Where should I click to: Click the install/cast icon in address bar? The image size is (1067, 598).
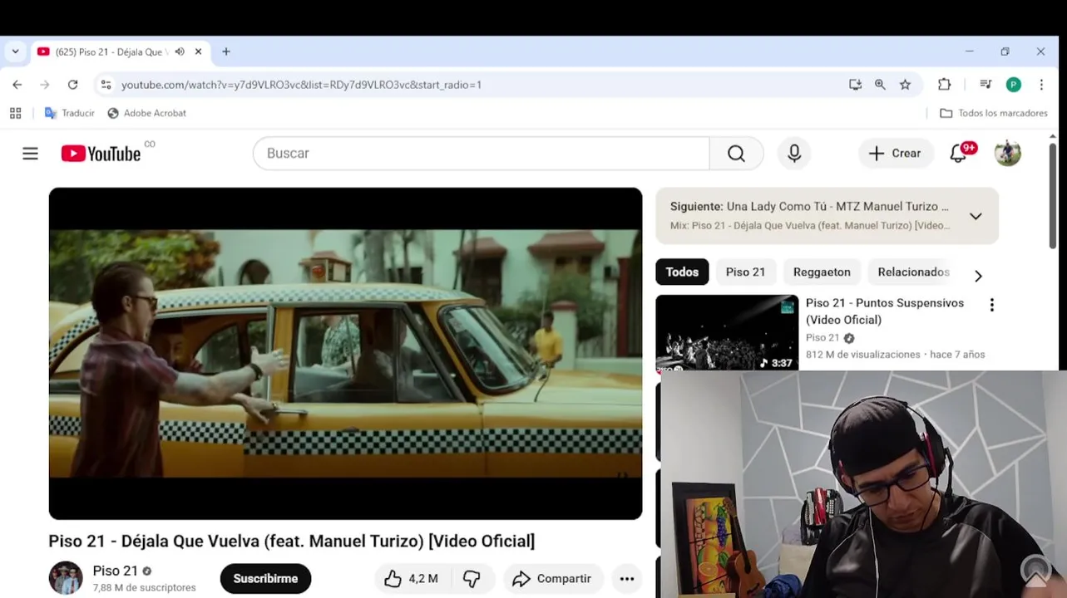pyautogui.click(x=855, y=85)
